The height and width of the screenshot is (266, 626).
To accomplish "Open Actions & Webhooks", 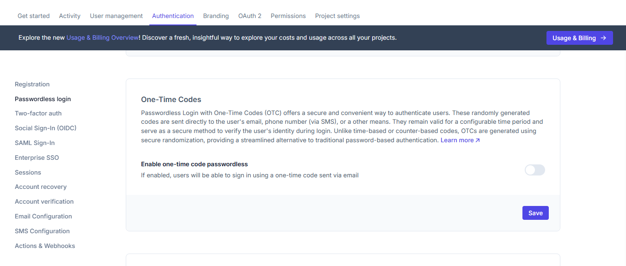I will [x=45, y=246].
